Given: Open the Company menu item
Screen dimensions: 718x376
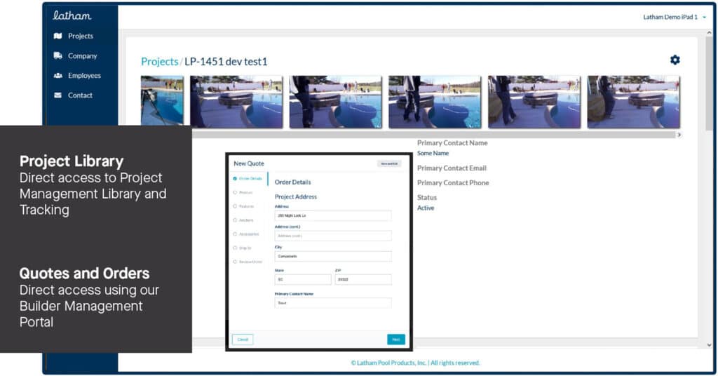Looking at the screenshot, I should (x=82, y=55).
